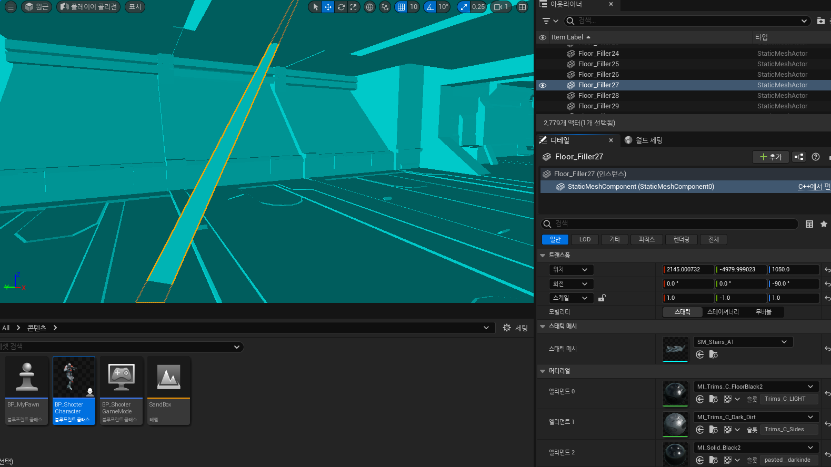Image resolution: width=831 pixels, height=467 pixels.
Task: Open content browser 세팅 settings
Action: 515,328
